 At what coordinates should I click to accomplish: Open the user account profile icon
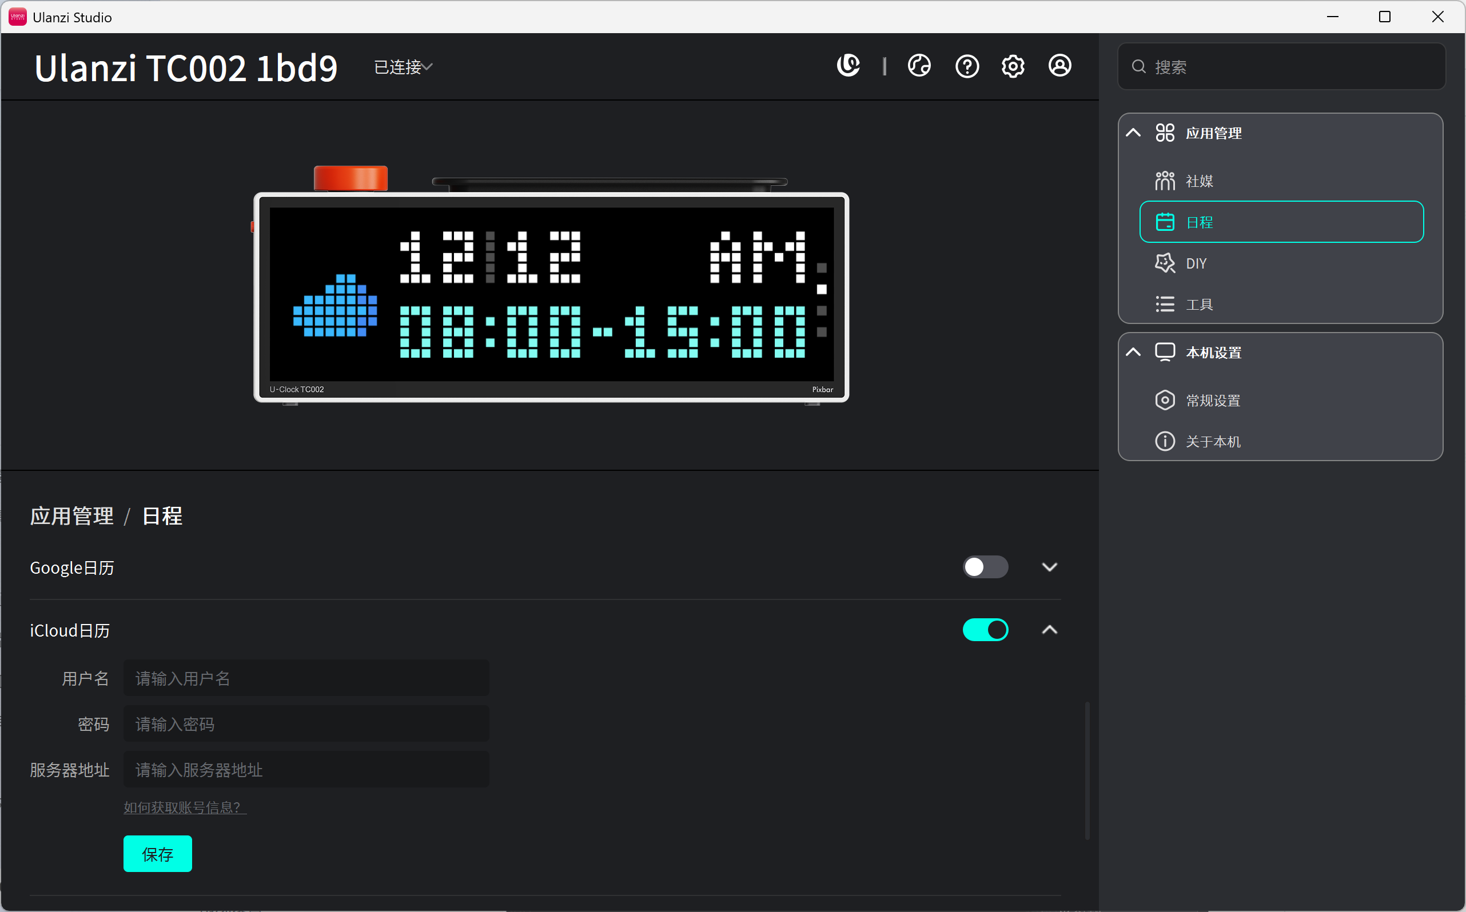coord(1060,66)
